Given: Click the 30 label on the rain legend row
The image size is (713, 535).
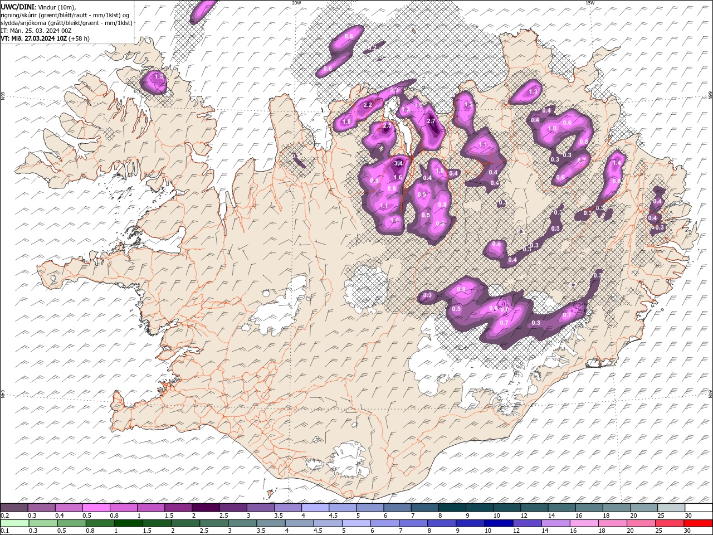Looking at the screenshot, I should point(687,531).
